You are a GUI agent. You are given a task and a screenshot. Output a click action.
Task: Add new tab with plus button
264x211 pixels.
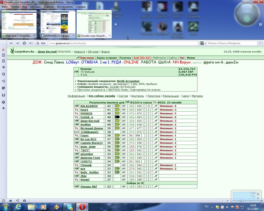click(116, 24)
